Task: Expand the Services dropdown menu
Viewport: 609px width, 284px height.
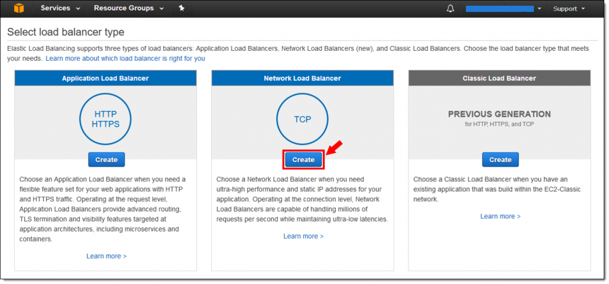Action: click(60, 8)
